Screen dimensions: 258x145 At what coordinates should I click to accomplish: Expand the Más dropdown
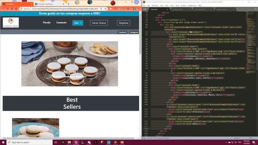[78, 23]
